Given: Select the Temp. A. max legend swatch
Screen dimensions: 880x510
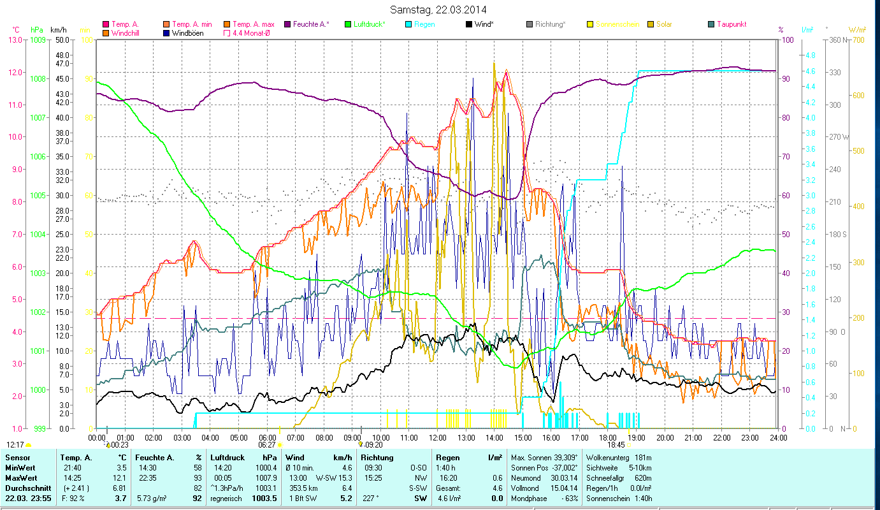Looking at the screenshot, I should tap(227, 25).
